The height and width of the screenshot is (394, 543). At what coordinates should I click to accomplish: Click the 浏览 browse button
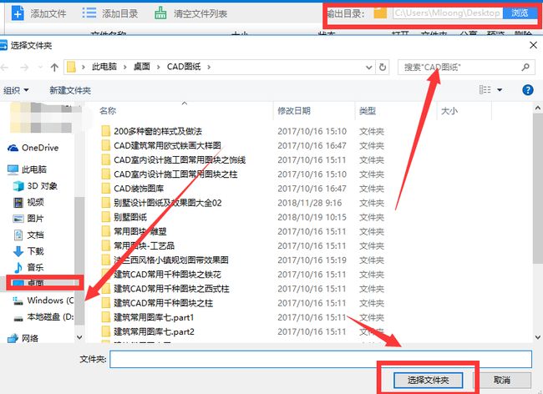[x=520, y=13]
